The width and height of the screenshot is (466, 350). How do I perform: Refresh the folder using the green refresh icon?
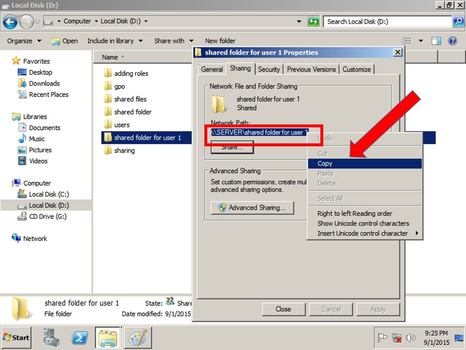[314, 21]
